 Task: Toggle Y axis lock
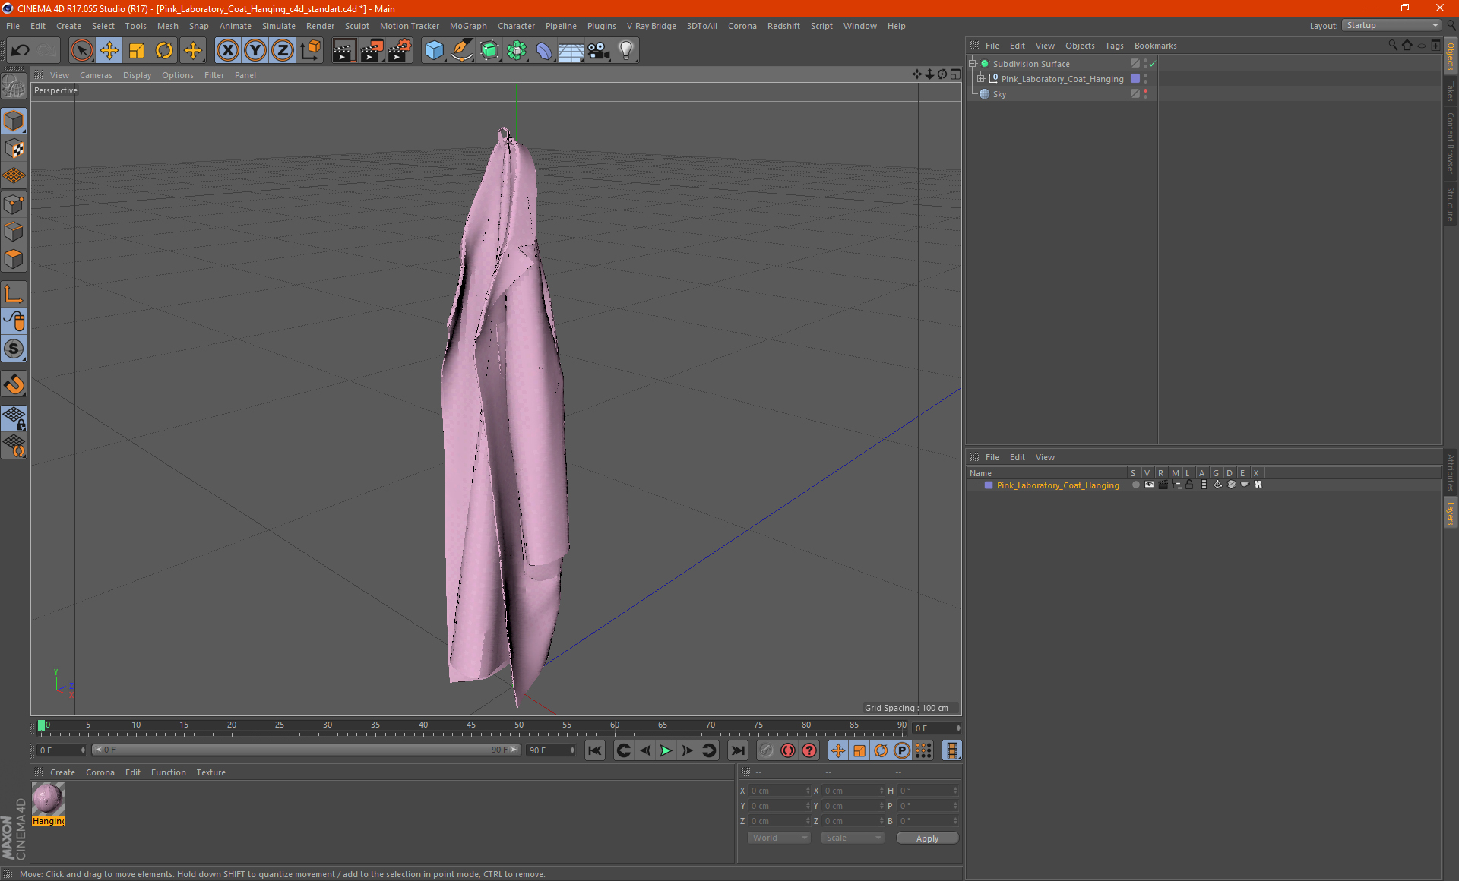(255, 50)
